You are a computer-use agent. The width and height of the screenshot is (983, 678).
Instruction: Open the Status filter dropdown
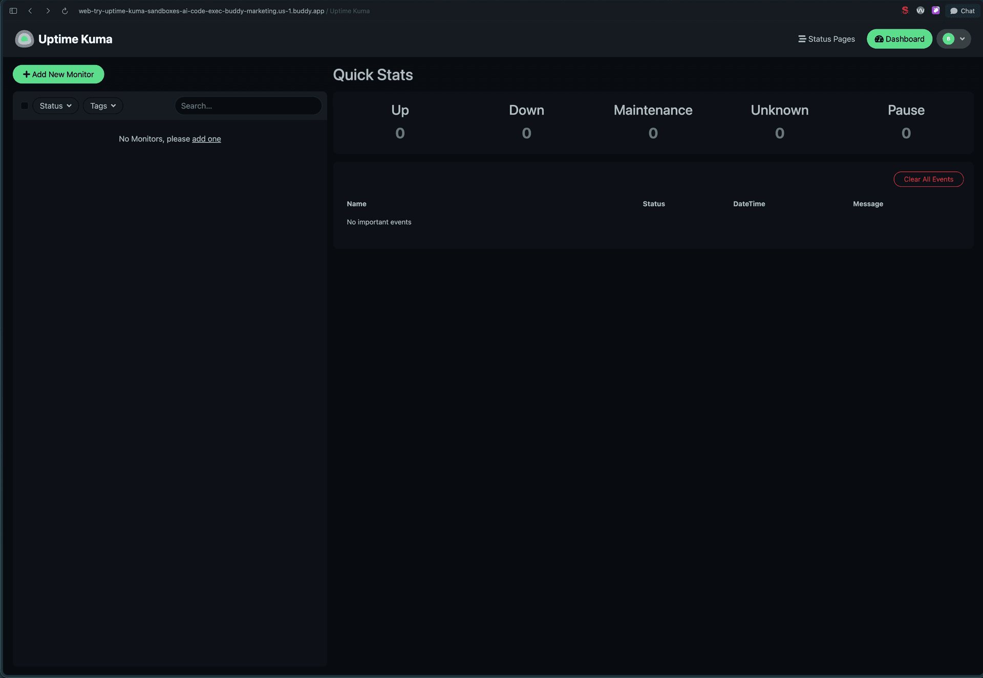56,106
